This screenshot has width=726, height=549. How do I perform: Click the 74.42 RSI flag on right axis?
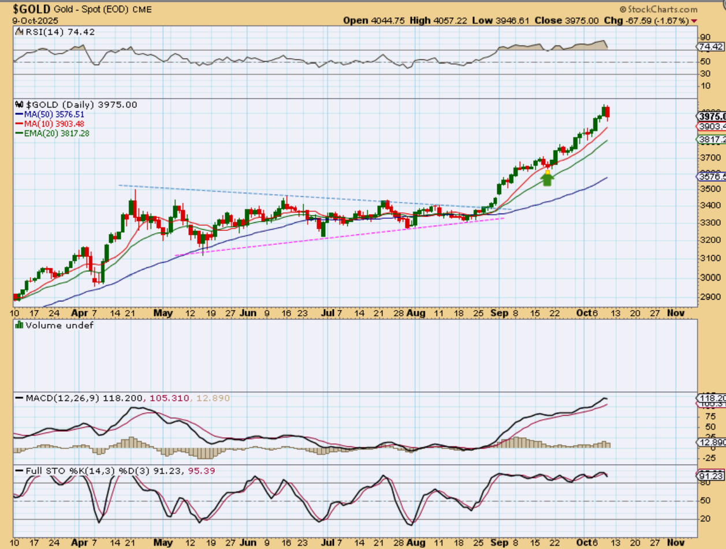click(x=710, y=47)
